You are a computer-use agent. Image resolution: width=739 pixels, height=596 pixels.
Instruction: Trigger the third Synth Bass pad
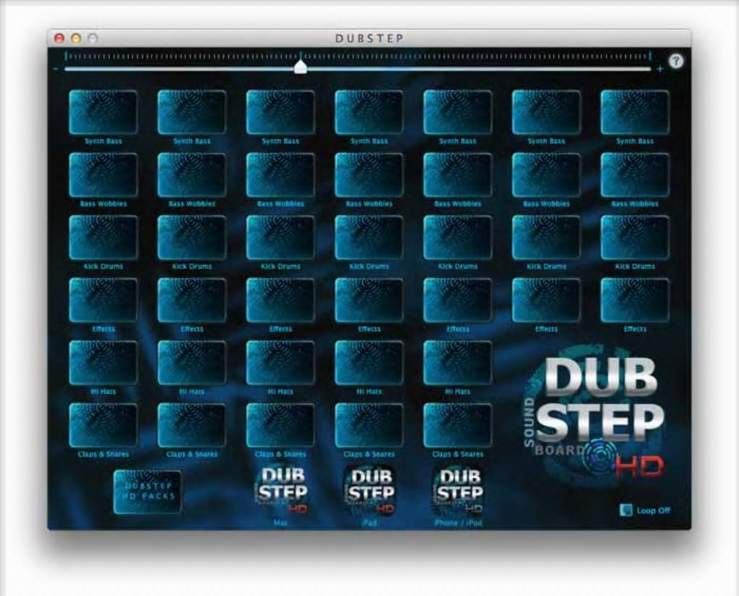(x=280, y=112)
